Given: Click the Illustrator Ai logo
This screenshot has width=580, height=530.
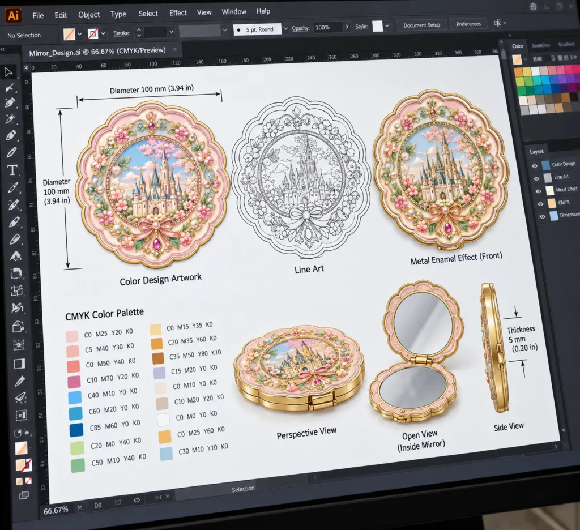Looking at the screenshot, I should [x=13, y=15].
